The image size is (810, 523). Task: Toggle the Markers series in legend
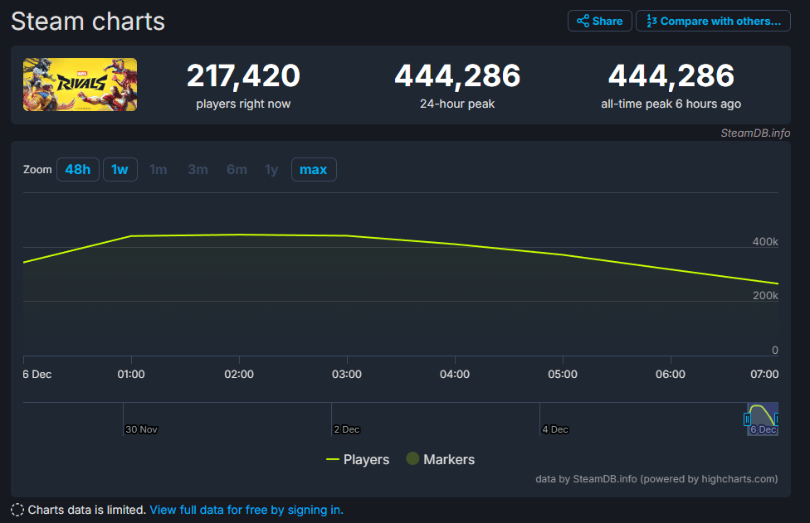(x=441, y=459)
